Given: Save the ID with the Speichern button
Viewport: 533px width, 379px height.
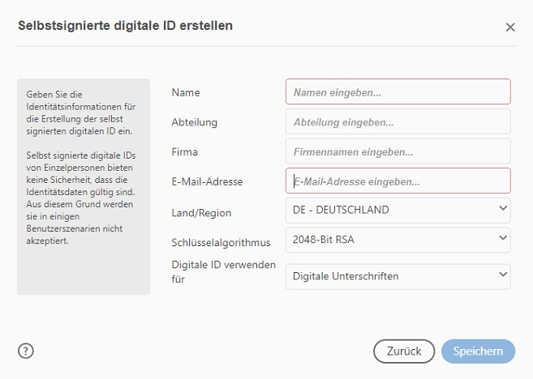Looking at the screenshot, I should coord(478,351).
